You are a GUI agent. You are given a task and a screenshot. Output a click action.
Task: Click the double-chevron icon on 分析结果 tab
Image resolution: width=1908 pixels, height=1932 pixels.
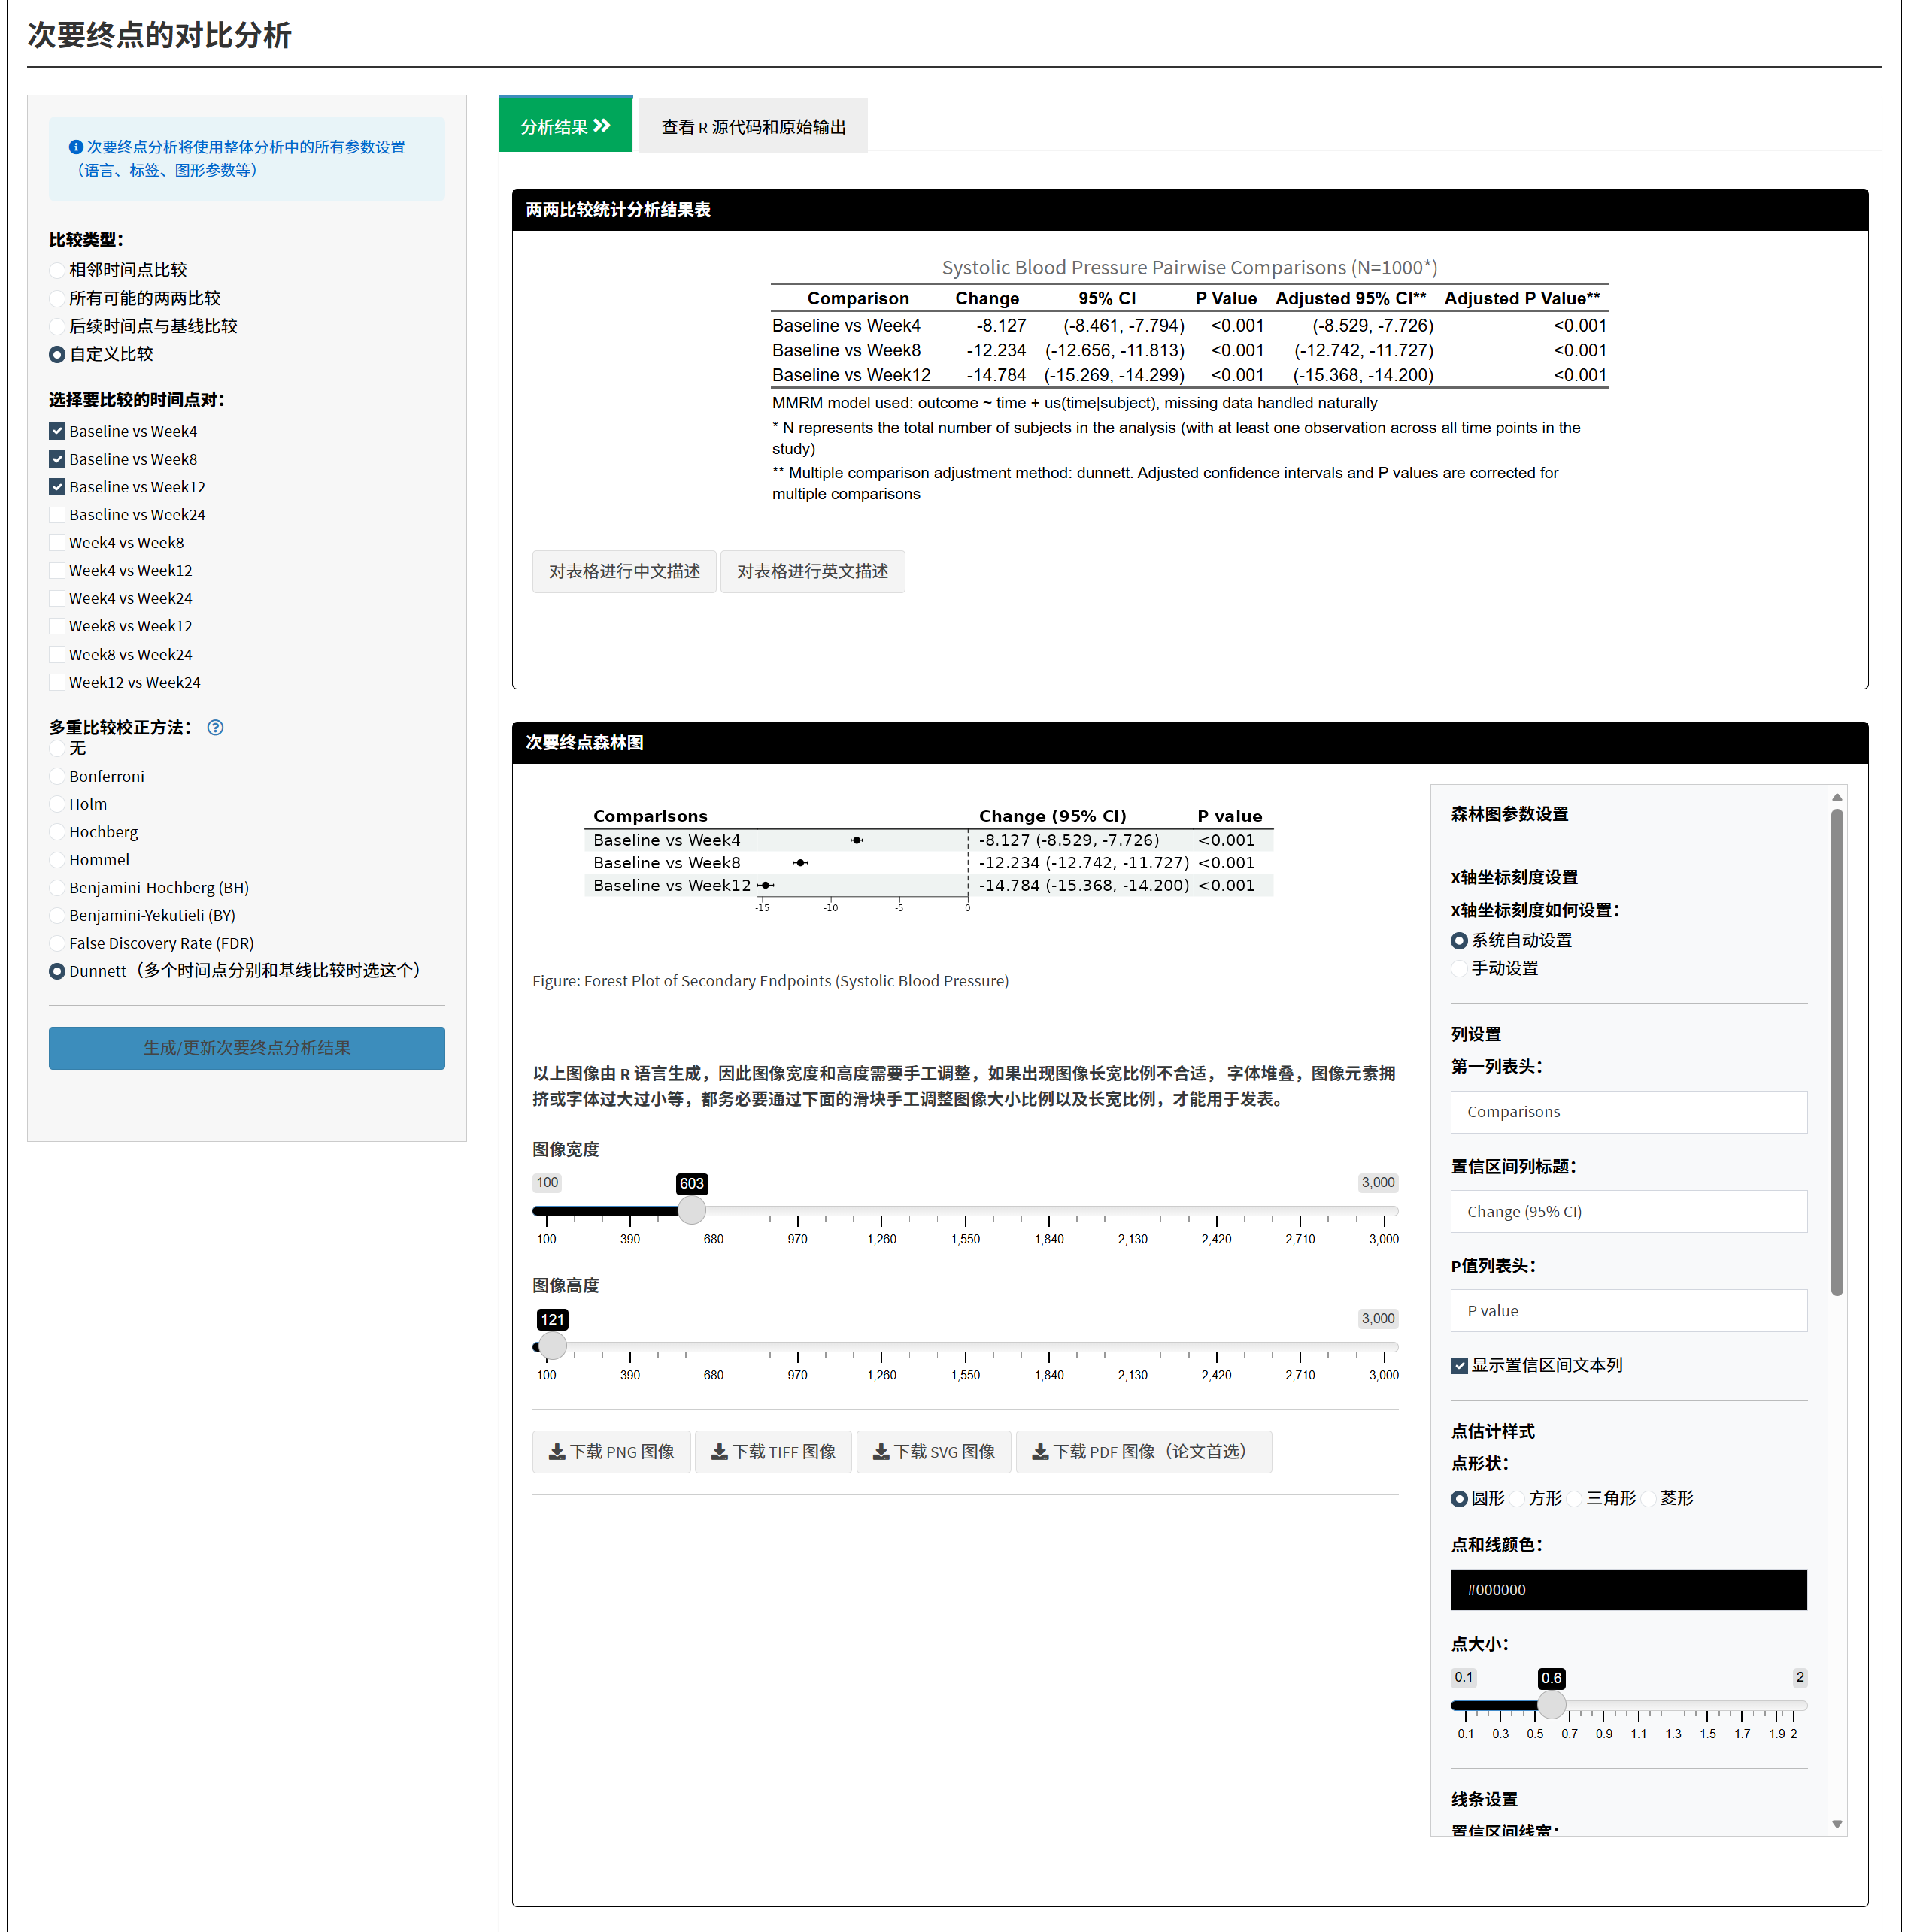602,126
